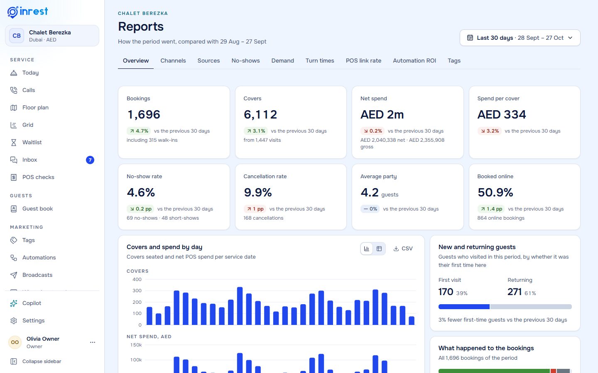This screenshot has width=598, height=373.
Task: Expand date range chevron arrow
Action: tap(570, 38)
